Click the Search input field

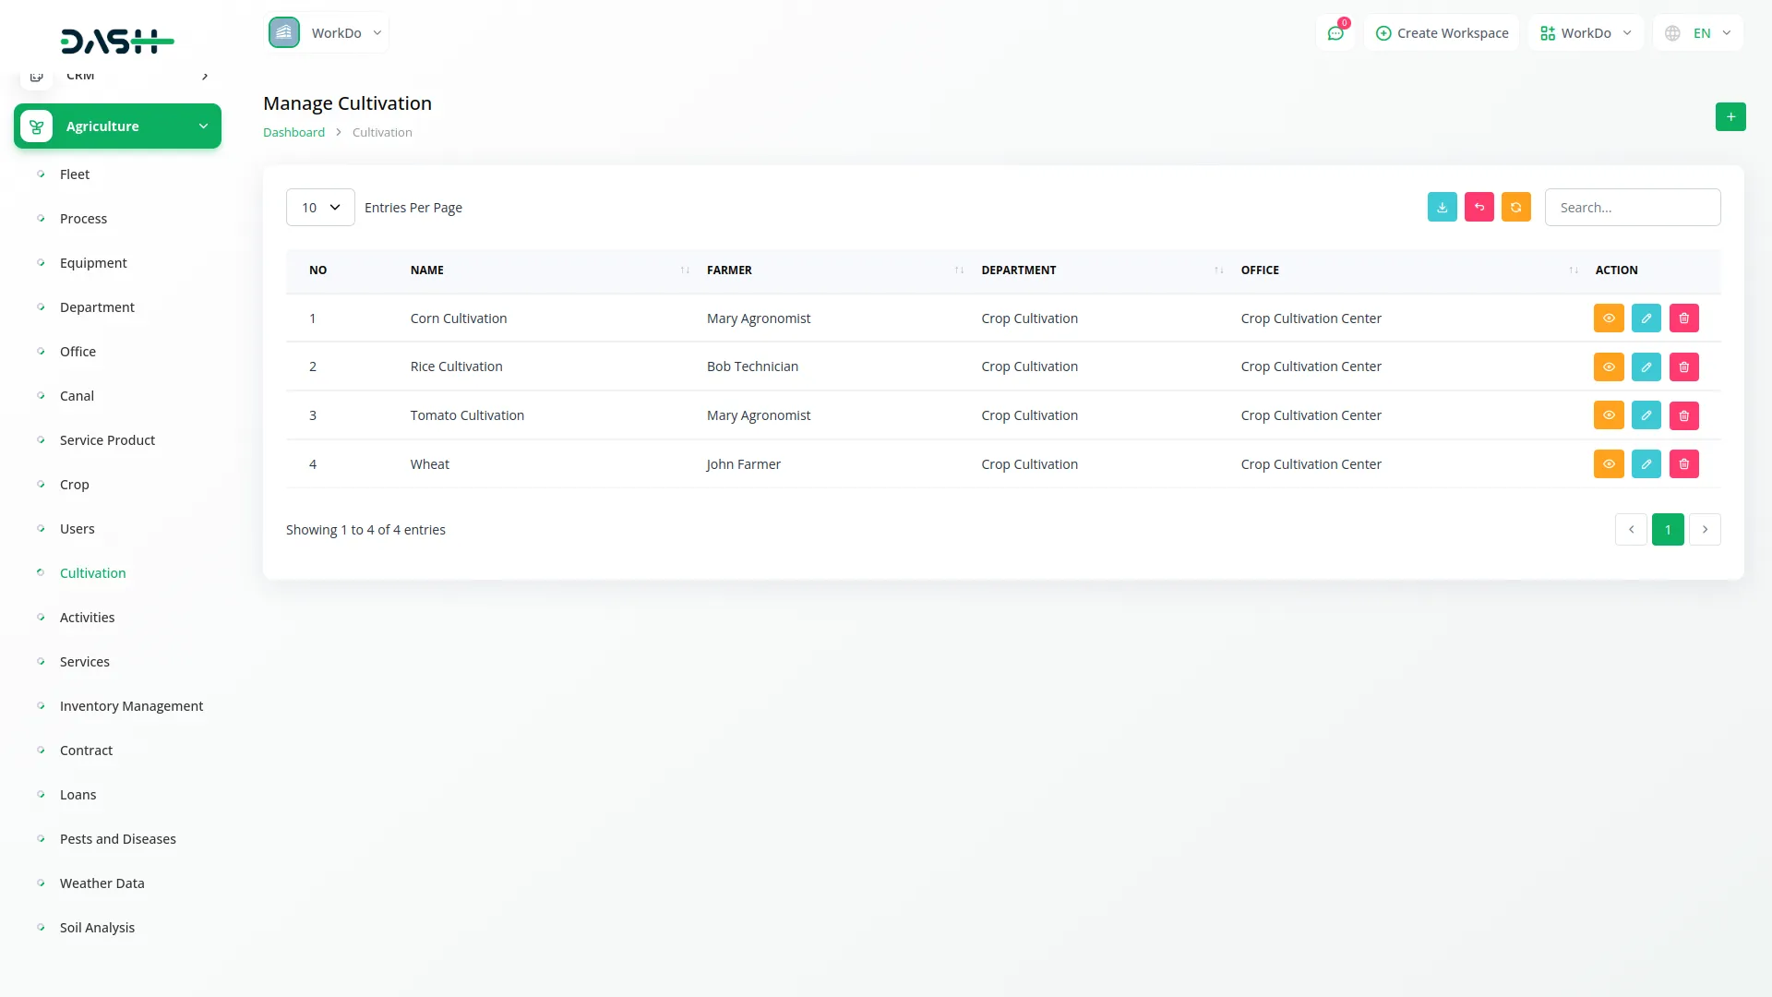tap(1632, 208)
